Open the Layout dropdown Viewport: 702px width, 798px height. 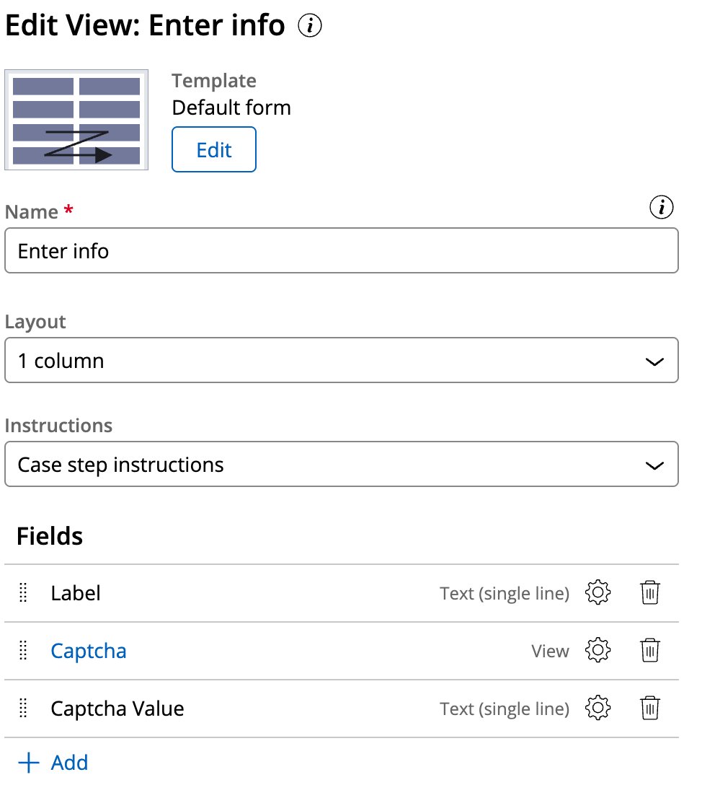click(x=342, y=360)
